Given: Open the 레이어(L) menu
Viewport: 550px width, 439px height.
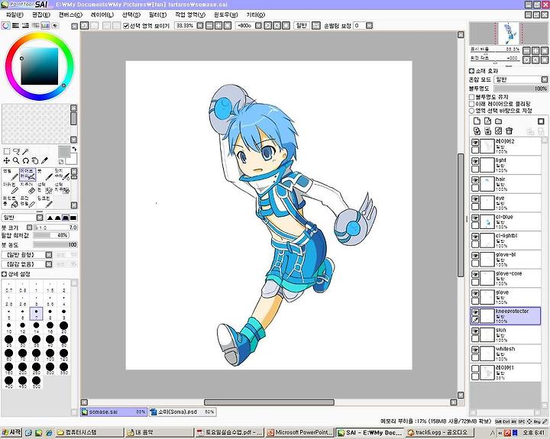Looking at the screenshot, I should point(102,15).
